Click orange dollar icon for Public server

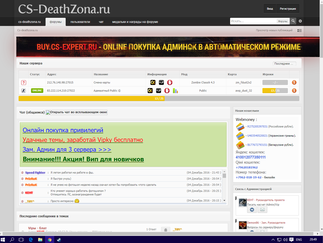(294, 91)
